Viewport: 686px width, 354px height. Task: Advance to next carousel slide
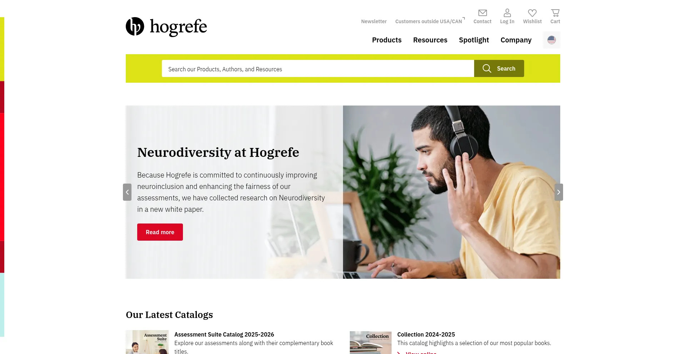[x=559, y=192]
